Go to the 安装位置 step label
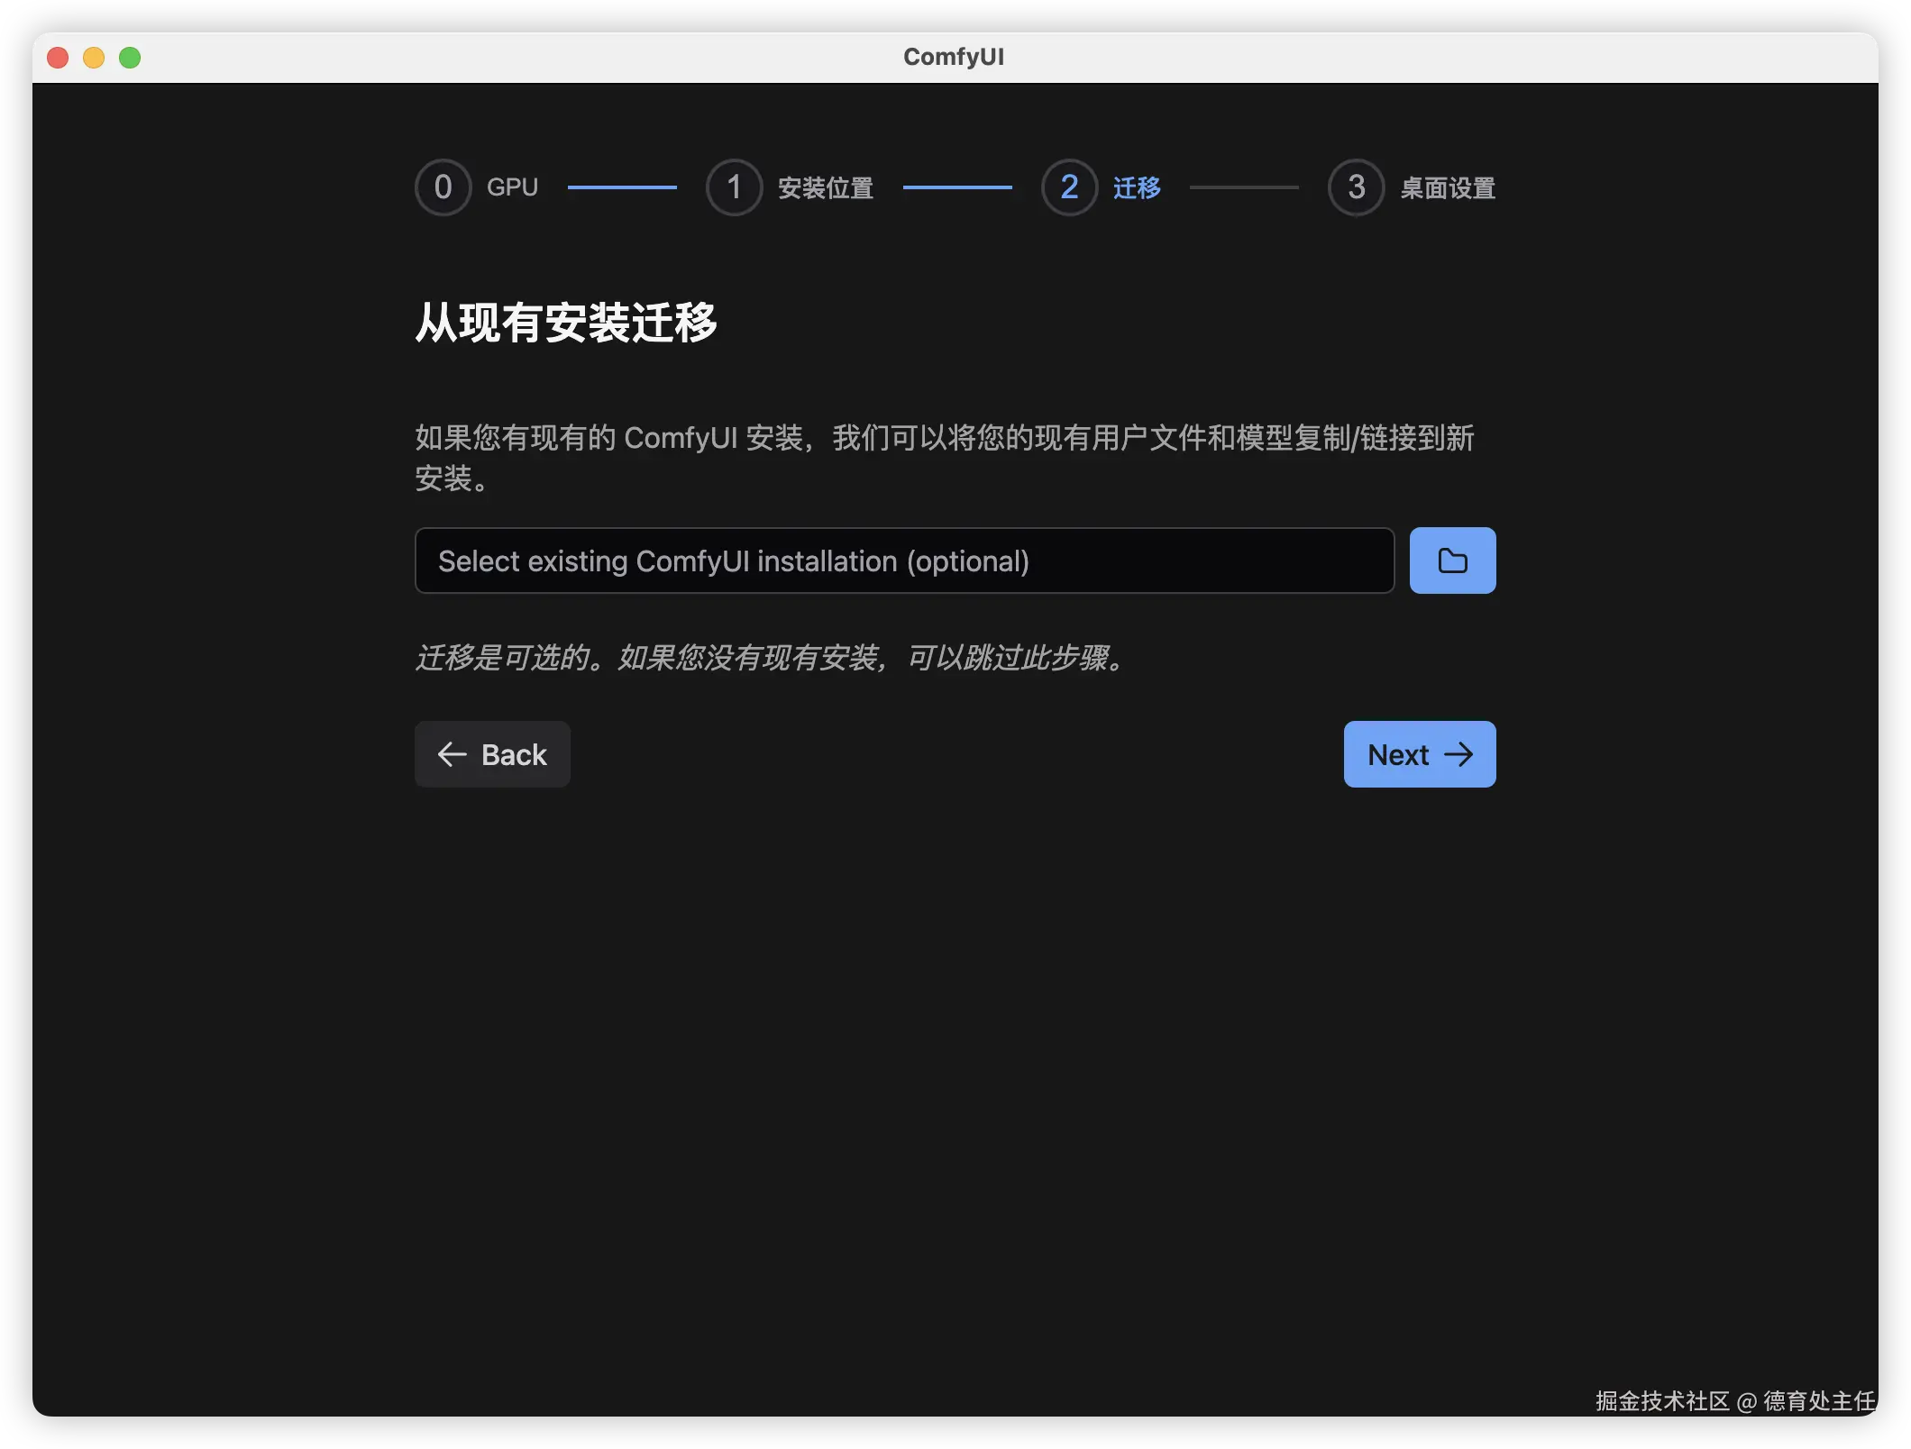This screenshot has width=1911, height=1449. pyautogui.click(x=825, y=188)
